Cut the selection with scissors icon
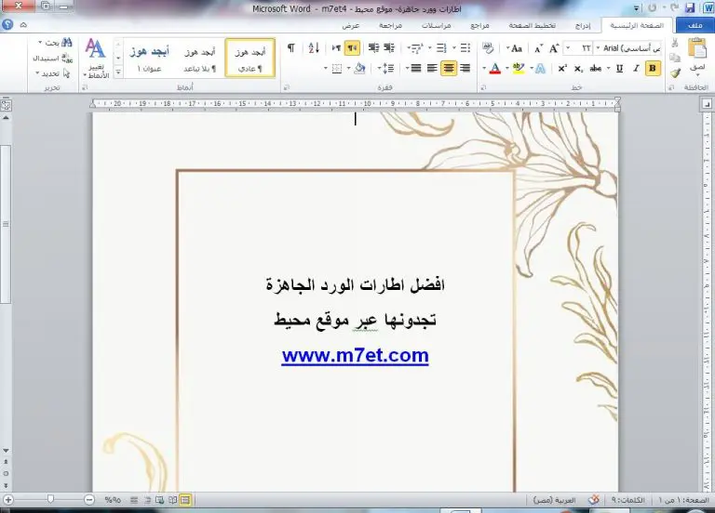The image size is (715, 513). tap(675, 44)
